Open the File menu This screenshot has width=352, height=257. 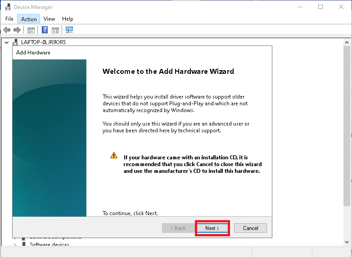coord(9,19)
